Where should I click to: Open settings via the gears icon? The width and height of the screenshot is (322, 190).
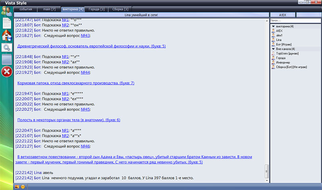point(7,47)
